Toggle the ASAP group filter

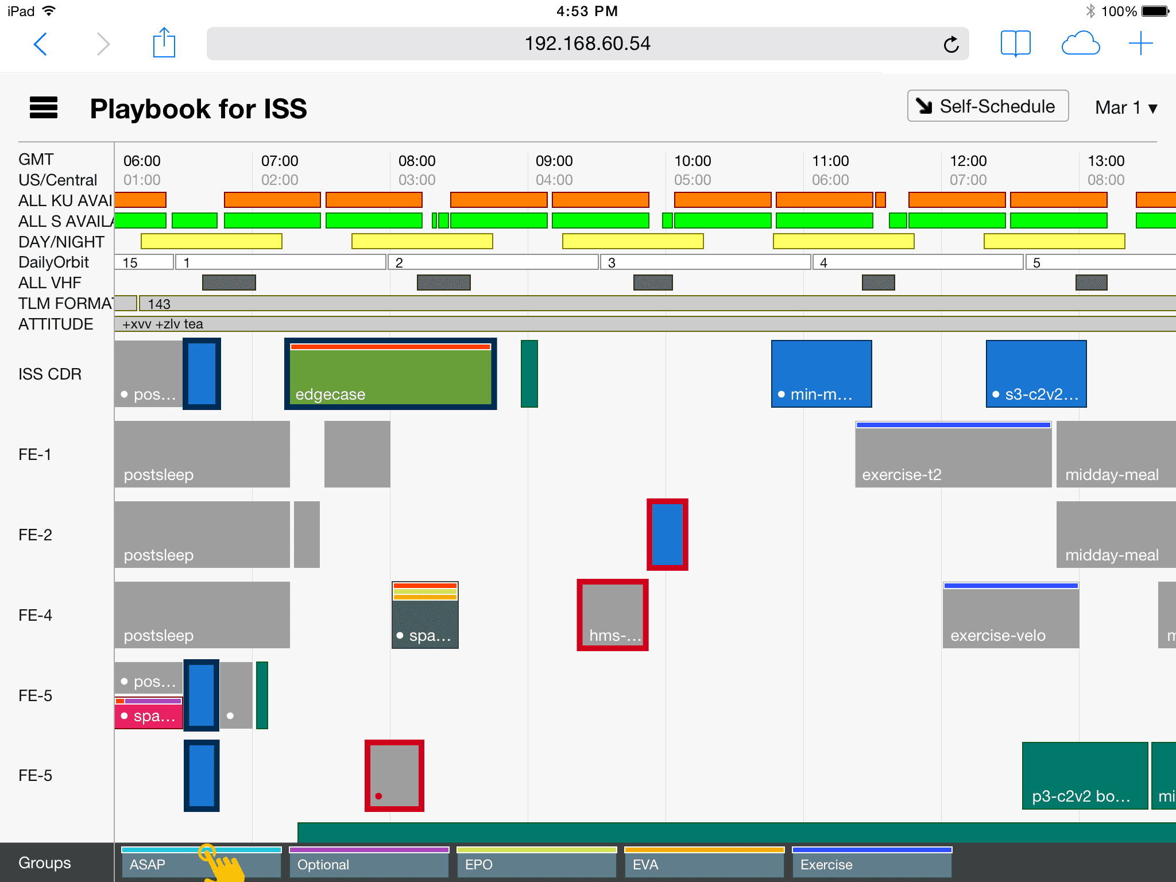point(202,862)
